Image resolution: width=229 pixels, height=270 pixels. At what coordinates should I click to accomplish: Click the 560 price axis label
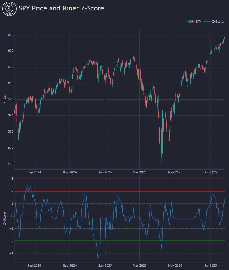[x=10, y=99]
